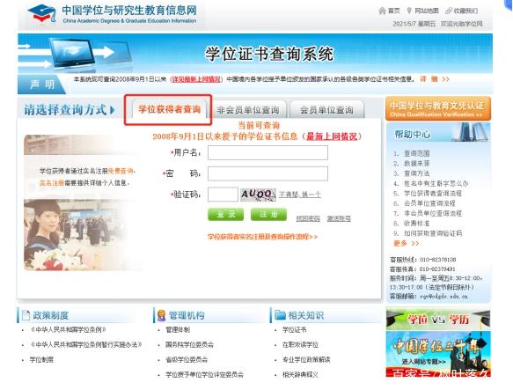Switch to 非会员单位查询 tab

[x=248, y=110]
